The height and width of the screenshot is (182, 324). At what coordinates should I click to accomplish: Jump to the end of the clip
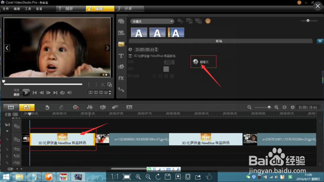[55, 93]
